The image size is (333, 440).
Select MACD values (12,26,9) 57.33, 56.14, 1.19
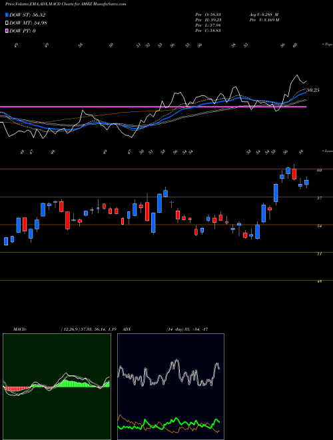[x=89, y=329]
